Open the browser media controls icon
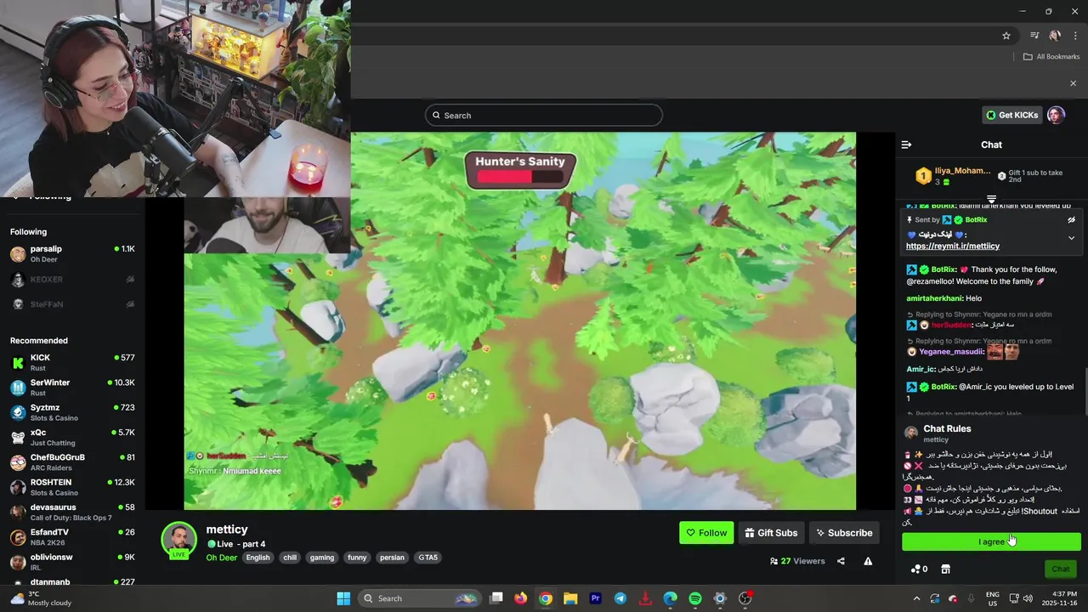1088x612 pixels. [1034, 36]
